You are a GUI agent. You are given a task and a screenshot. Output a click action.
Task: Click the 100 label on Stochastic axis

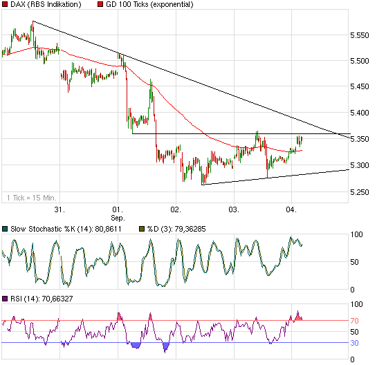tap(356, 234)
